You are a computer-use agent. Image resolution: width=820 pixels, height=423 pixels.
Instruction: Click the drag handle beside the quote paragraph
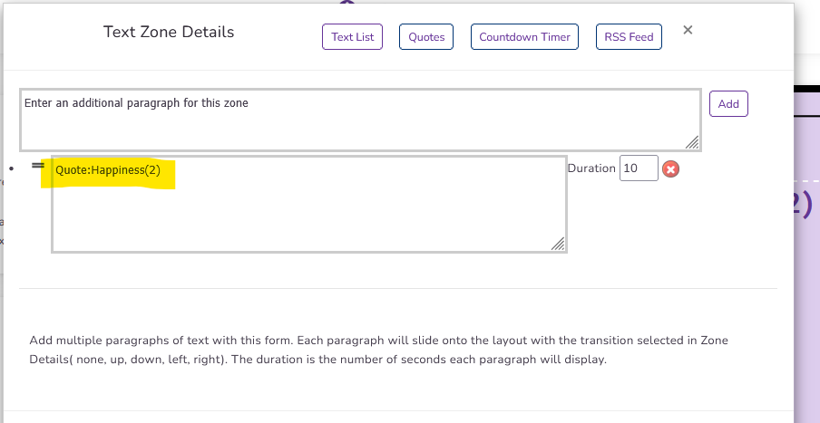38,166
